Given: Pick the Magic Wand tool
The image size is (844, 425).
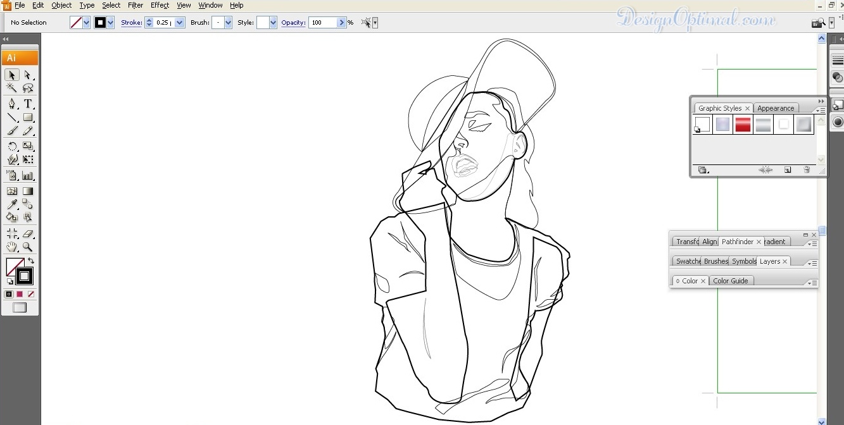Looking at the screenshot, I should [x=12, y=88].
